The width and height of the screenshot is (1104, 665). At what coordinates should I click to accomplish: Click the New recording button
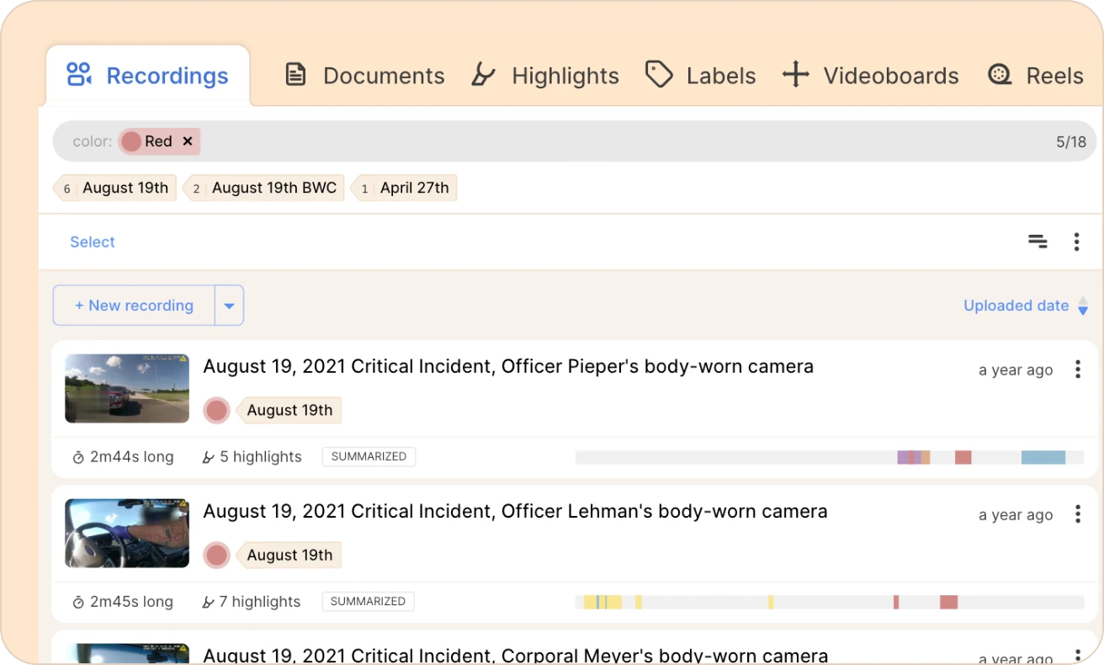[134, 306]
